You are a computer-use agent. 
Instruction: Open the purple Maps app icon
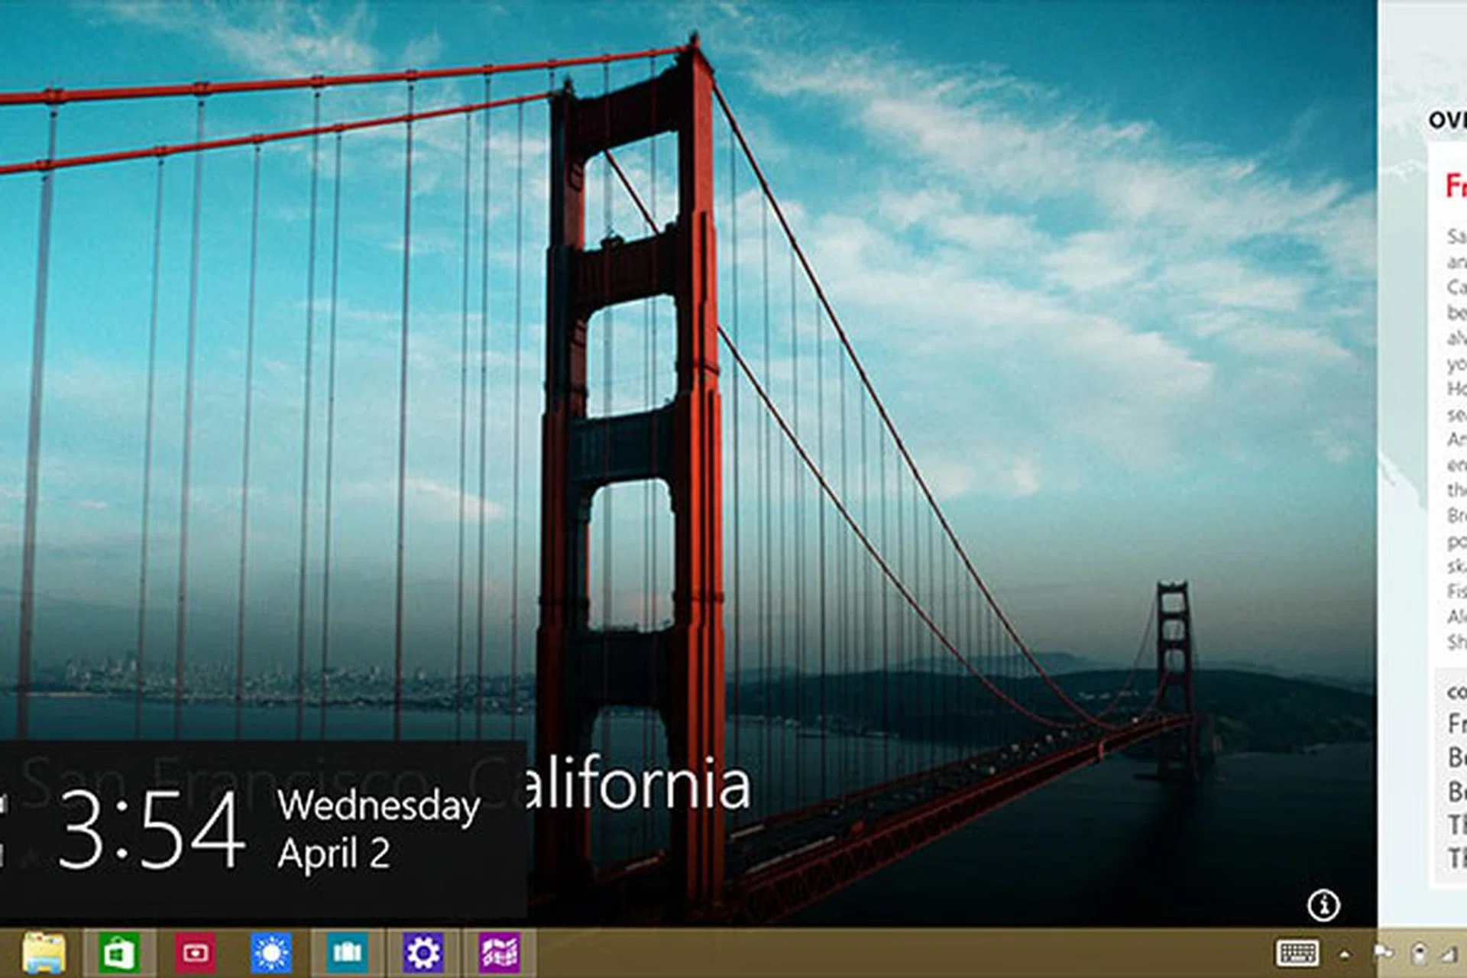click(500, 953)
